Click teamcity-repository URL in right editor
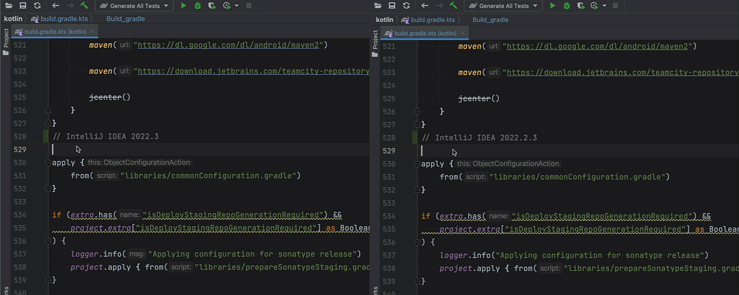Image resolution: width=739 pixels, height=295 pixels. [622, 73]
